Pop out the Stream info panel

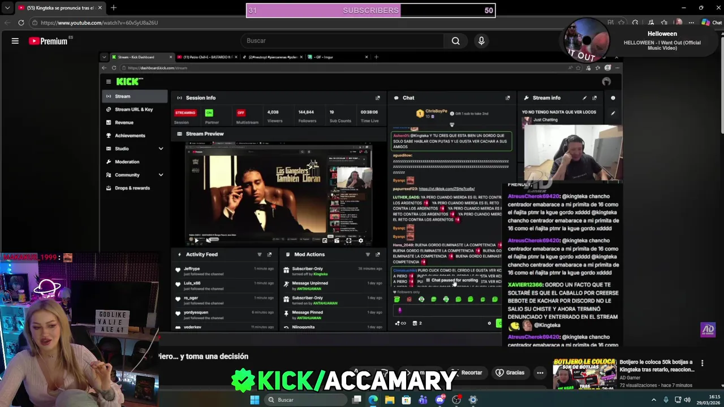click(594, 98)
